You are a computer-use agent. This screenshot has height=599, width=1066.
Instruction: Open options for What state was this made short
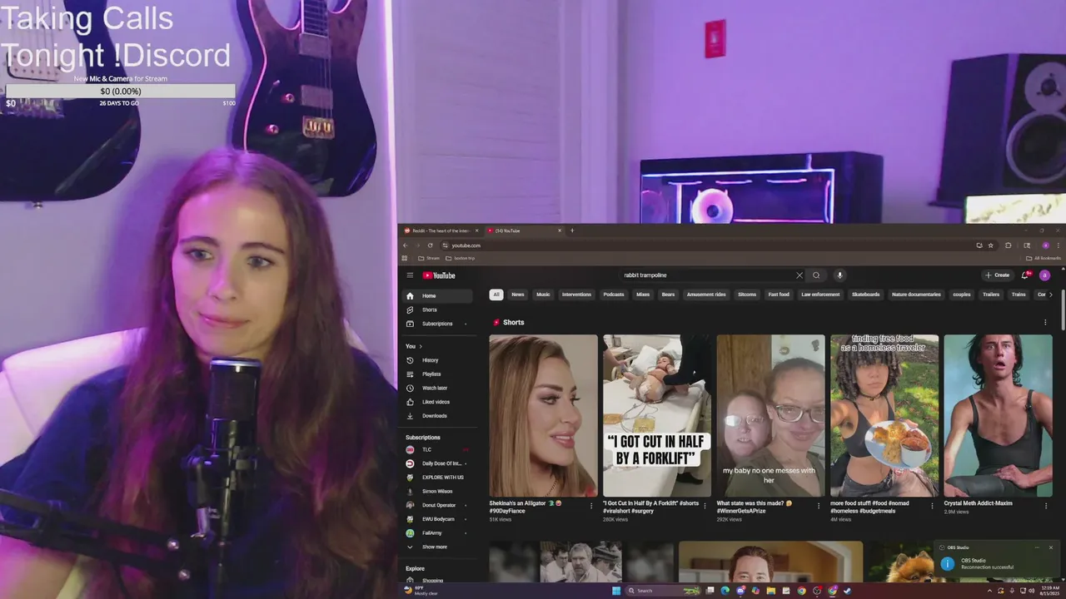coord(819,506)
